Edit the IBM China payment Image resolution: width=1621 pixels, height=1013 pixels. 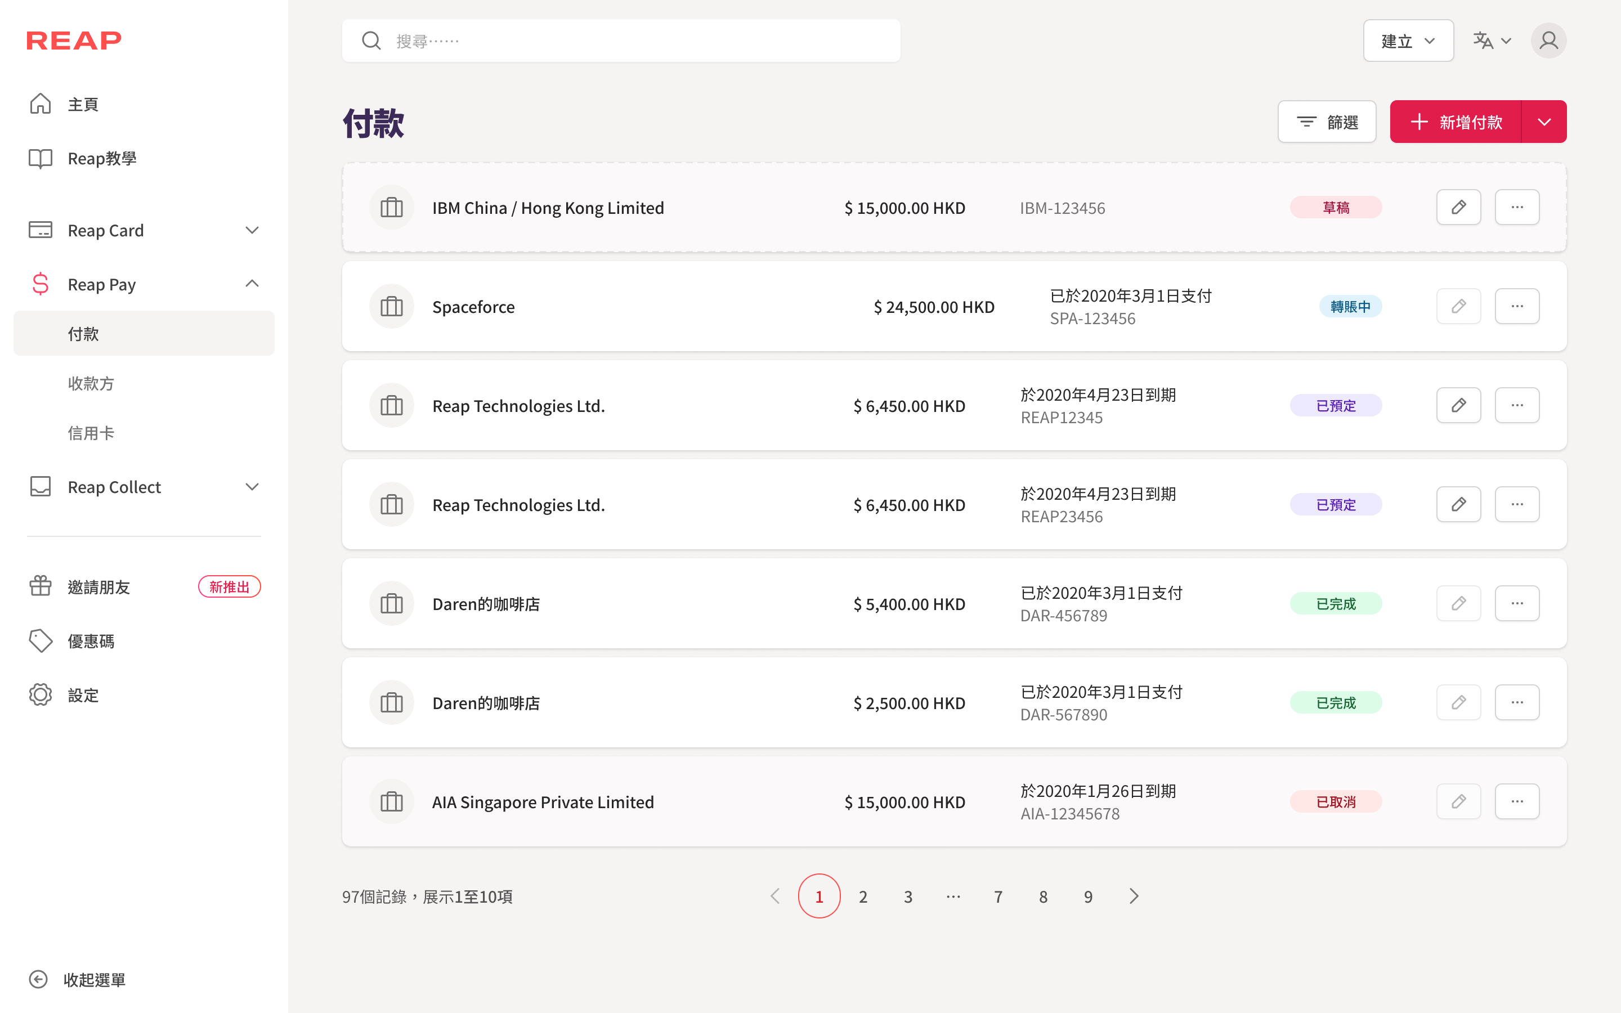[1458, 207]
